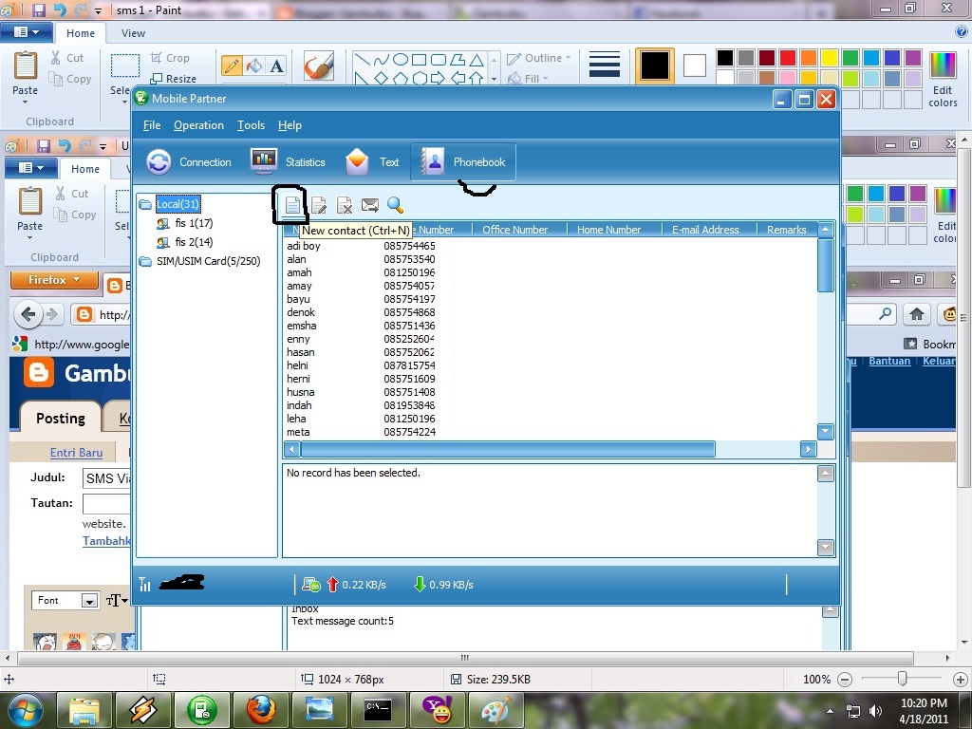
Task: Select contact row meta
Action: tap(361, 432)
